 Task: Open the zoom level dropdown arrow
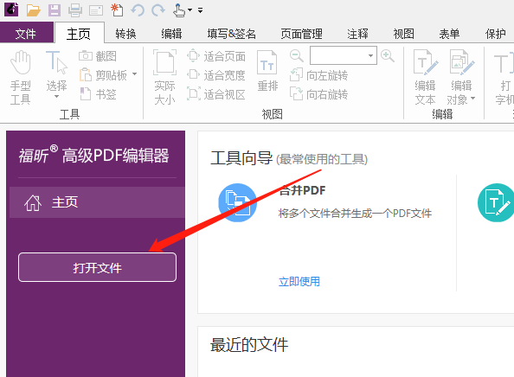pyautogui.click(x=370, y=55)
